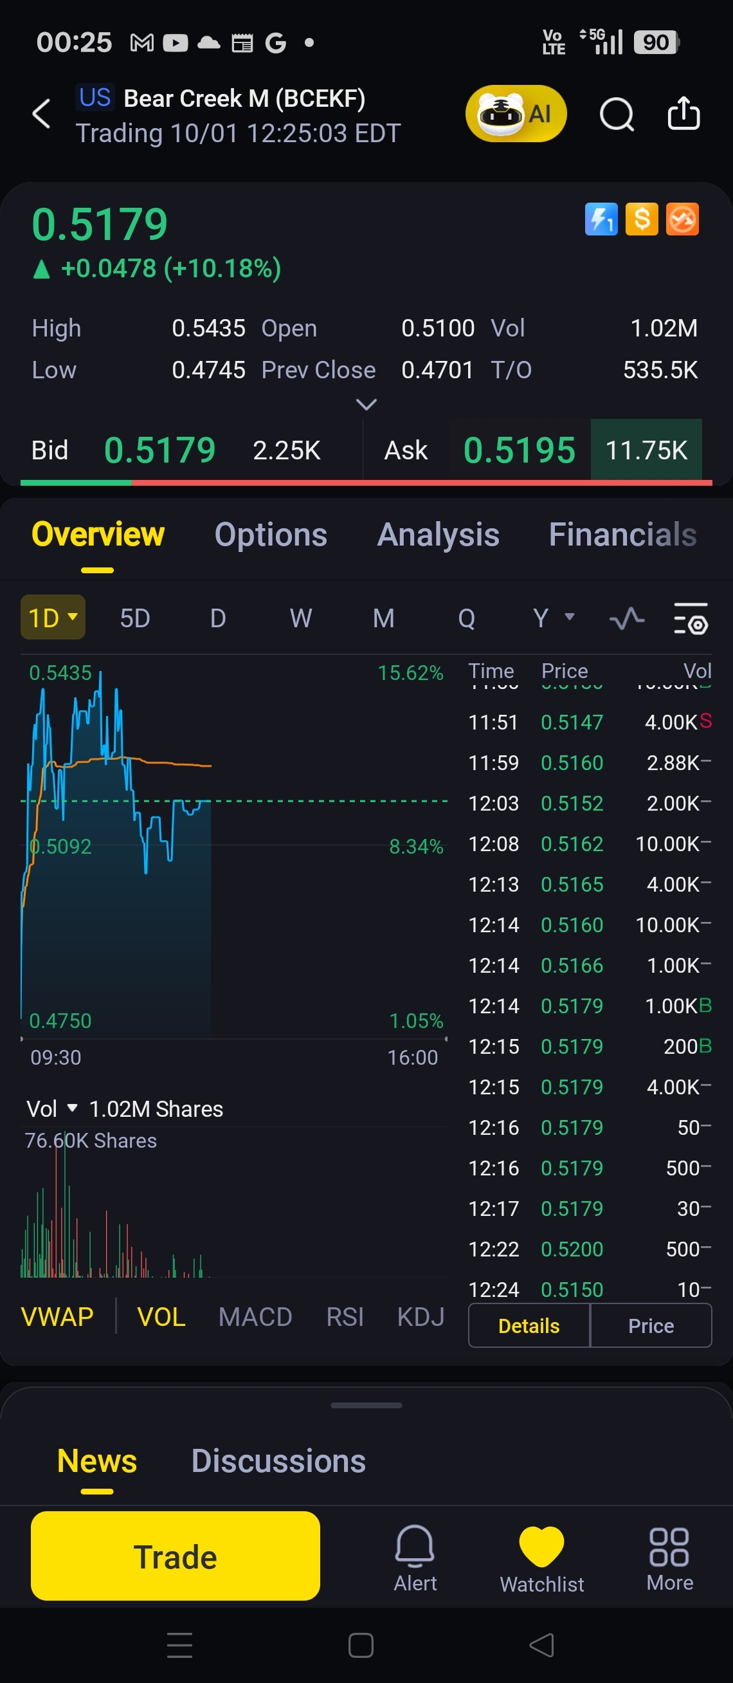Tap the back arrow icon
733x1683 pixels.
click(x=41, y=114)
